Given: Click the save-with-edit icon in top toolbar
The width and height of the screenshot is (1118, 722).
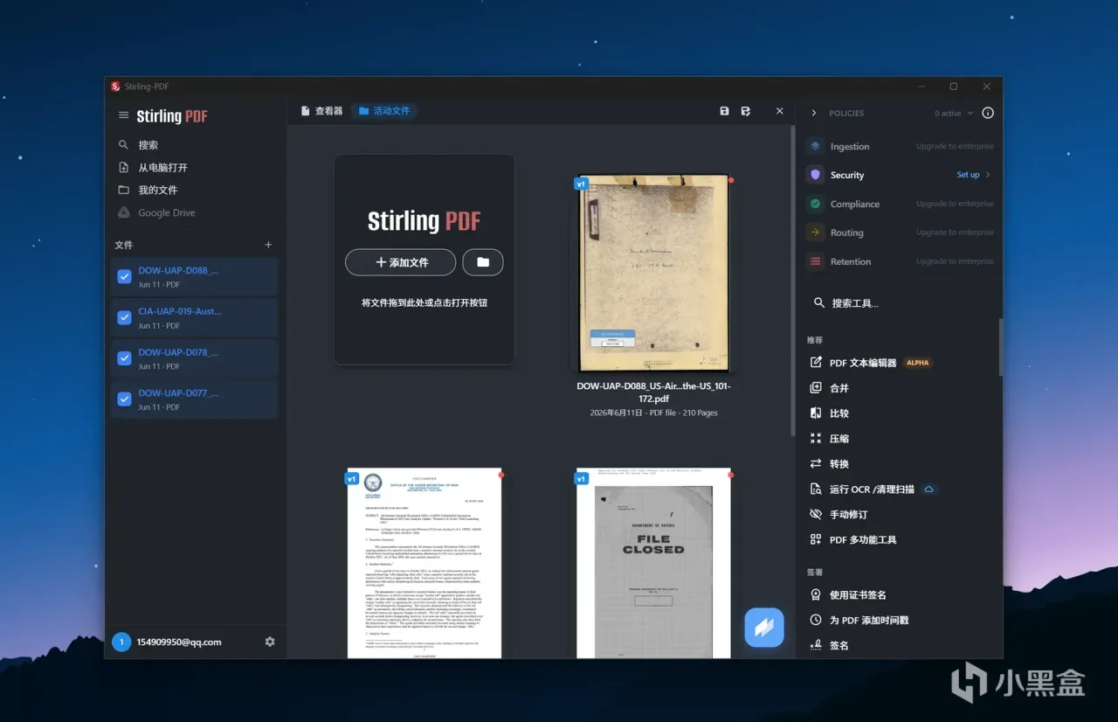Looking at the screenshot, I should (x=746, y=111).
